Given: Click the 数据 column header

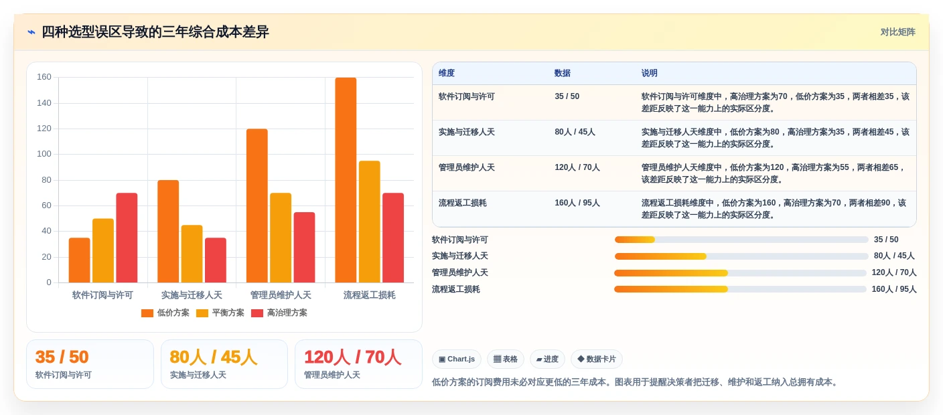Looking at the screenshot, I should coord(563,74).
